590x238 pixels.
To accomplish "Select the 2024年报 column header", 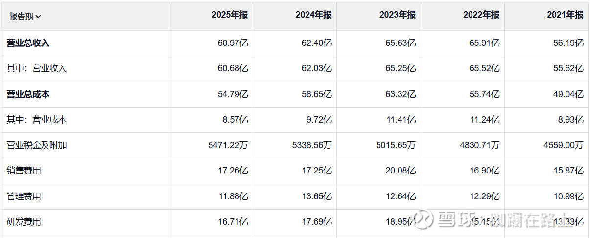I will pyautogui.click(x=313, y=15).
